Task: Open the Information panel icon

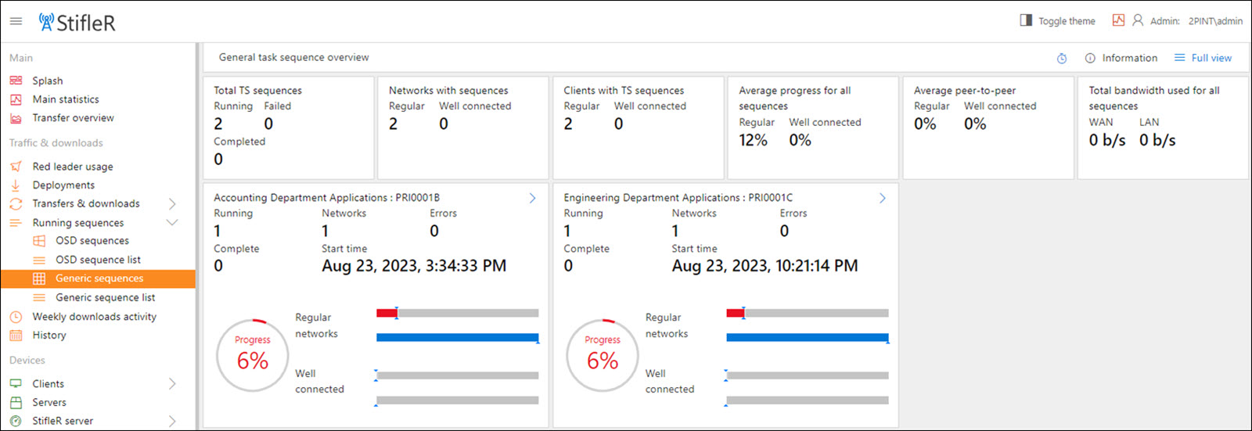Action: pyautogui.click(x=1090, y=59)
